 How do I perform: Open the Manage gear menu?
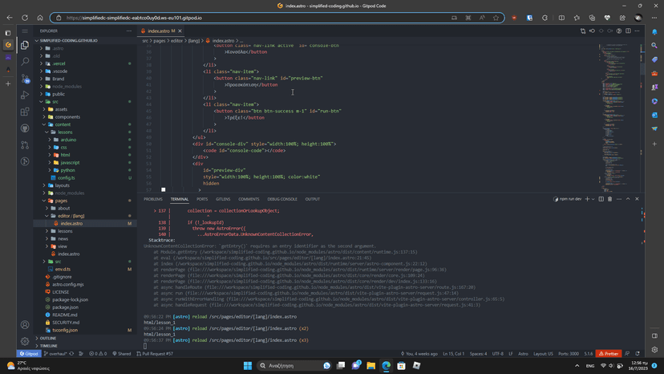pos(25,340)
